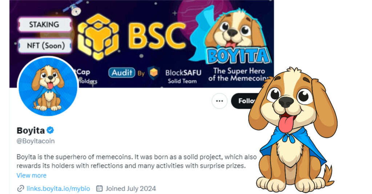Viewport: 372px width, 194px height.
Task: Click the BlockSAFU shield logo
Action: (154, 72)
